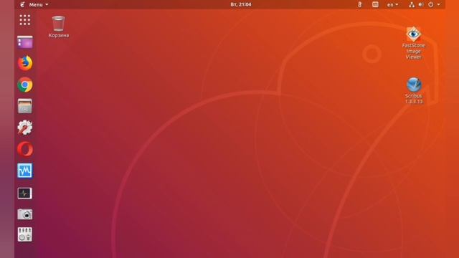
Task: Click the power icon in top bar
Action: pyautogui.click(x=431, y=5)
